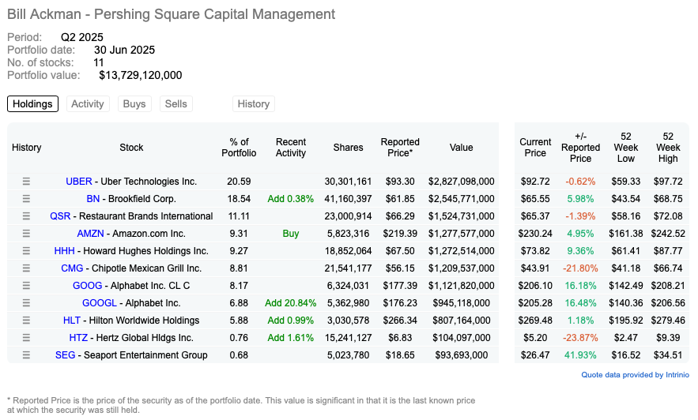Open history icon for Brookfield Corp. row
This screenshot has width=698, height=420.
pyautogui.click(x=26, y=199)
